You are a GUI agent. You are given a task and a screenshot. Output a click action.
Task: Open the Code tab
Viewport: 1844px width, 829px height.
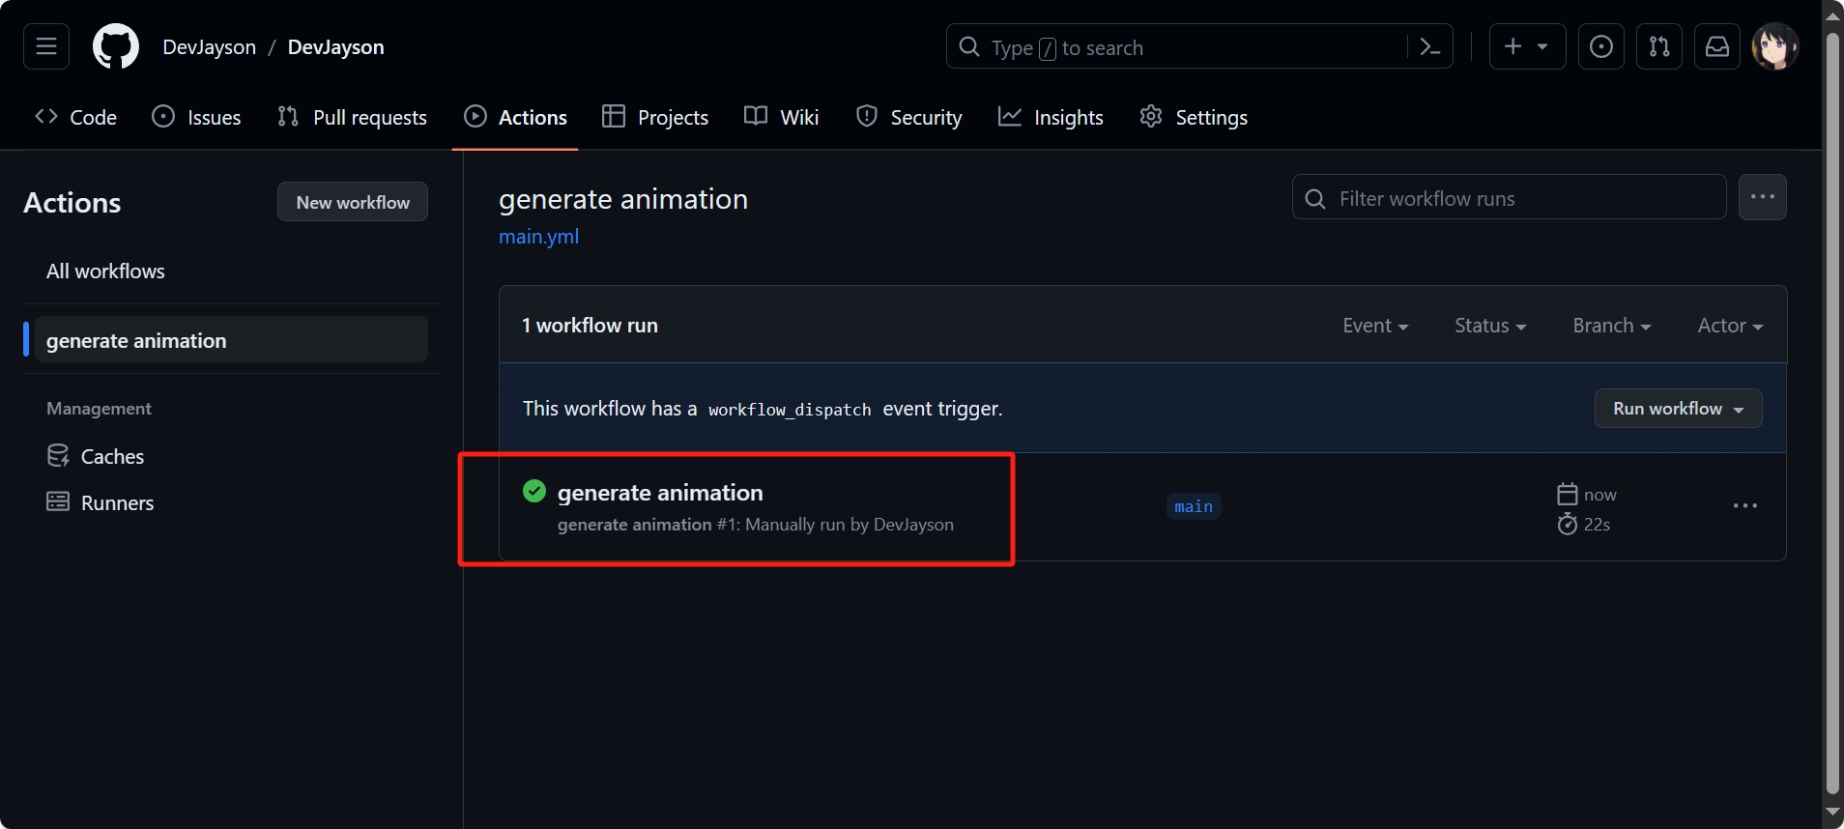[x=75, y=117]
